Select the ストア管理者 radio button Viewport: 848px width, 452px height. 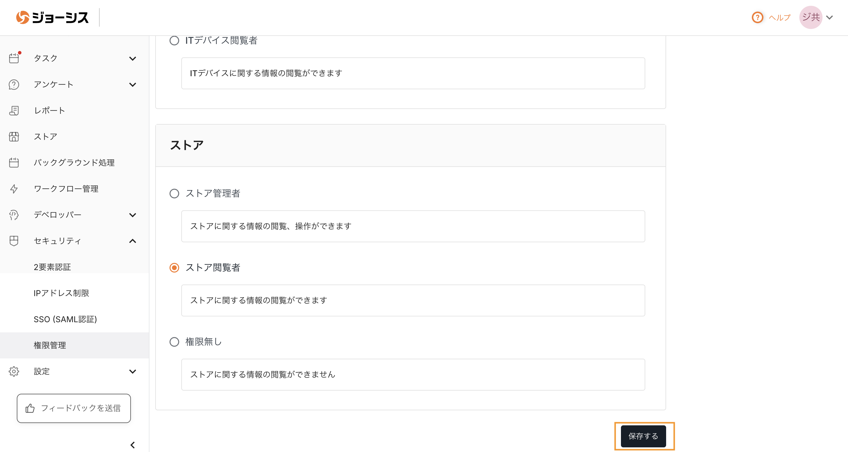coord(174,193)
